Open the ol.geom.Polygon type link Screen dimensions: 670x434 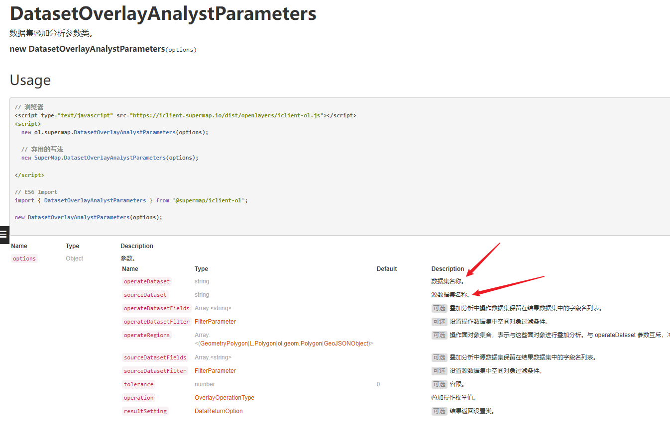click(300, 344)
